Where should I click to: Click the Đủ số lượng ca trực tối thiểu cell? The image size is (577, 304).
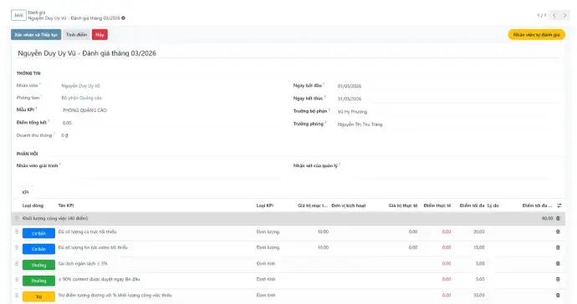[x=87, y=232]
